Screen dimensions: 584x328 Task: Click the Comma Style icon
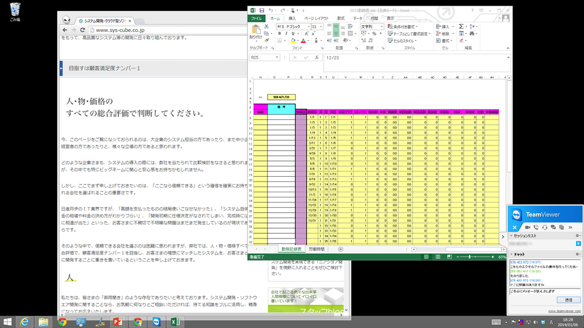tap(380, 33)
